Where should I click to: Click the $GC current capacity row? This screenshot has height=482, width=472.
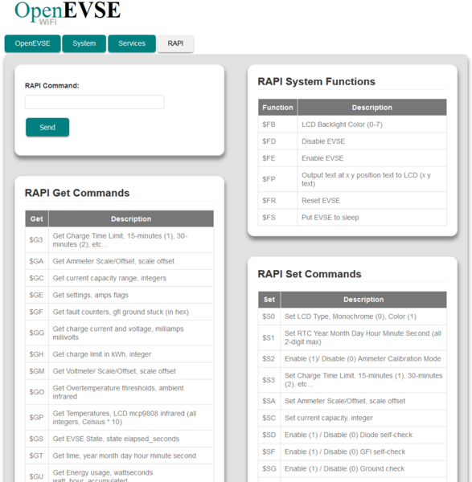coord(119,278)
